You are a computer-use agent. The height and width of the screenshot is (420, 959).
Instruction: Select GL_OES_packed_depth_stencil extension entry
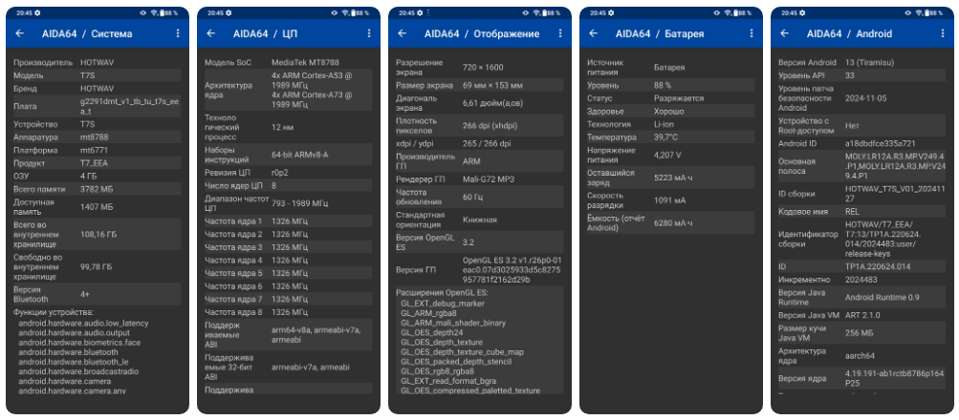pyautogui.click(x=456, y=362)
